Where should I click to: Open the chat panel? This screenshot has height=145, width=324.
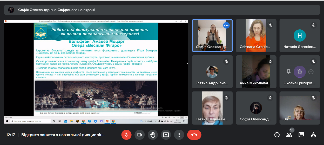301,135
